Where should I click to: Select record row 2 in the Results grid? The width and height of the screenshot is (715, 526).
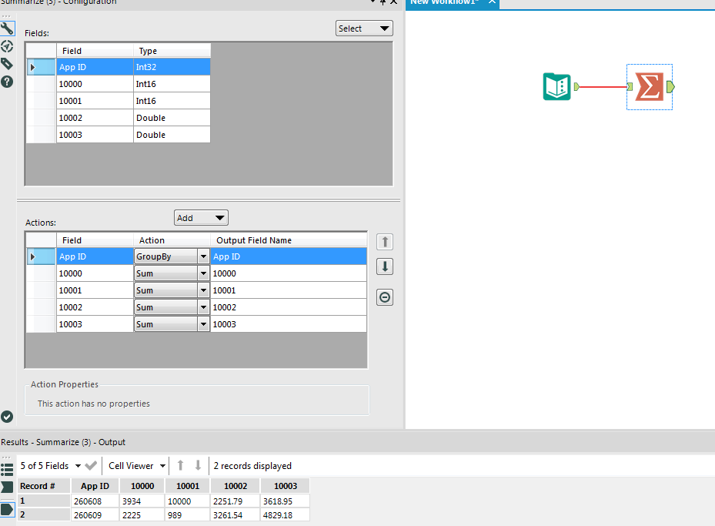click(43, 514)
